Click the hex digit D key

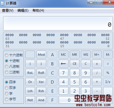52,82
